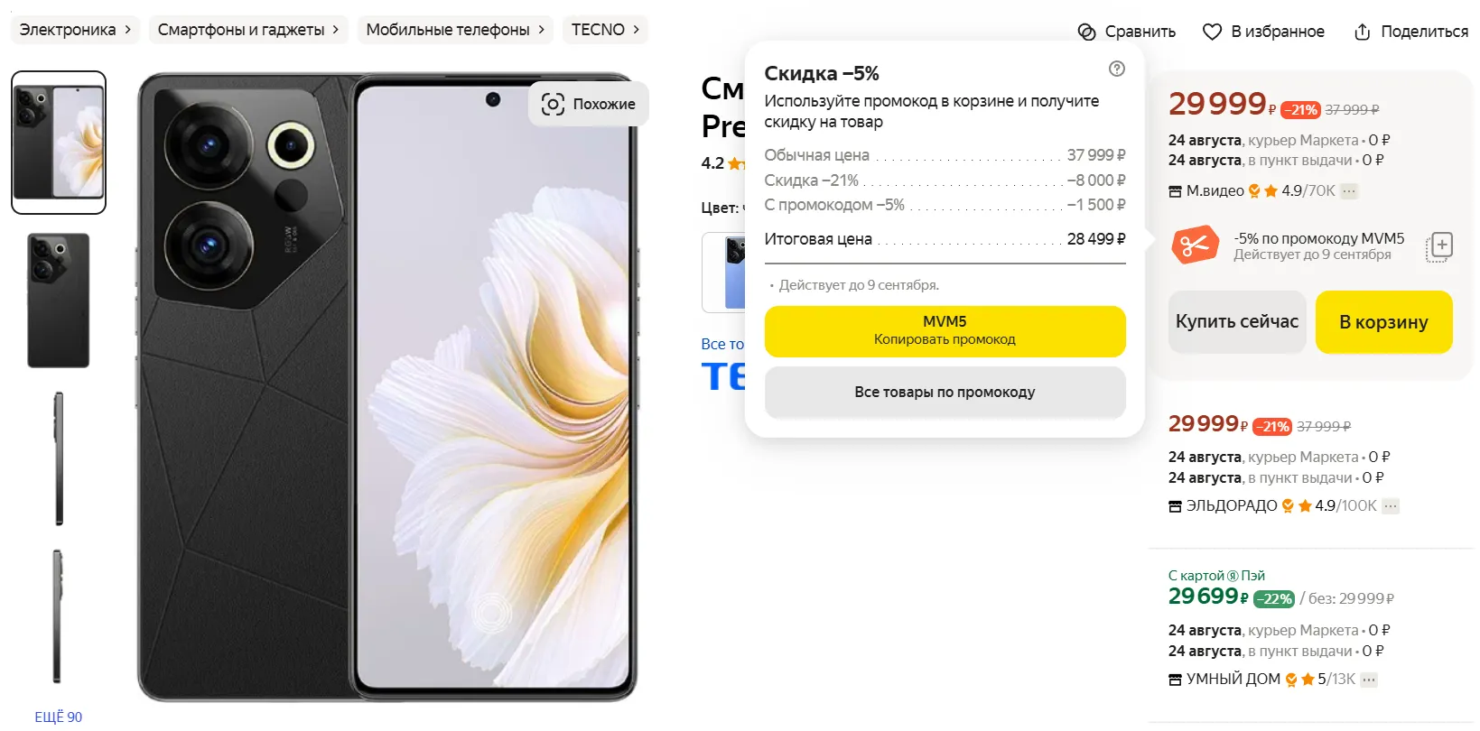This screenshot has width=1480, height=731.
Task: Open Все товары по промокоду
Action: tap(945, 393)
